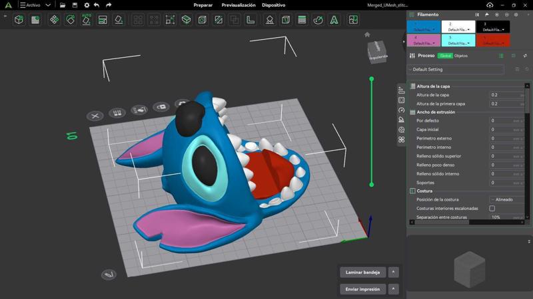Click the Enviar impresión button
Viewport: 533px width, 299px height.
click(362, 289)
